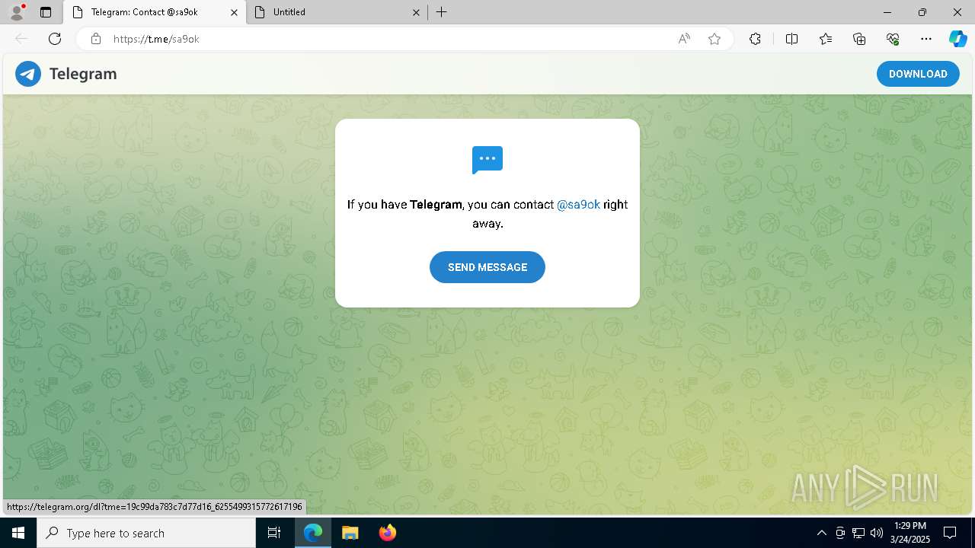Screen dimensions: 975x548
Task: Open the network status tray icon
Action: [x=858, y=533]
